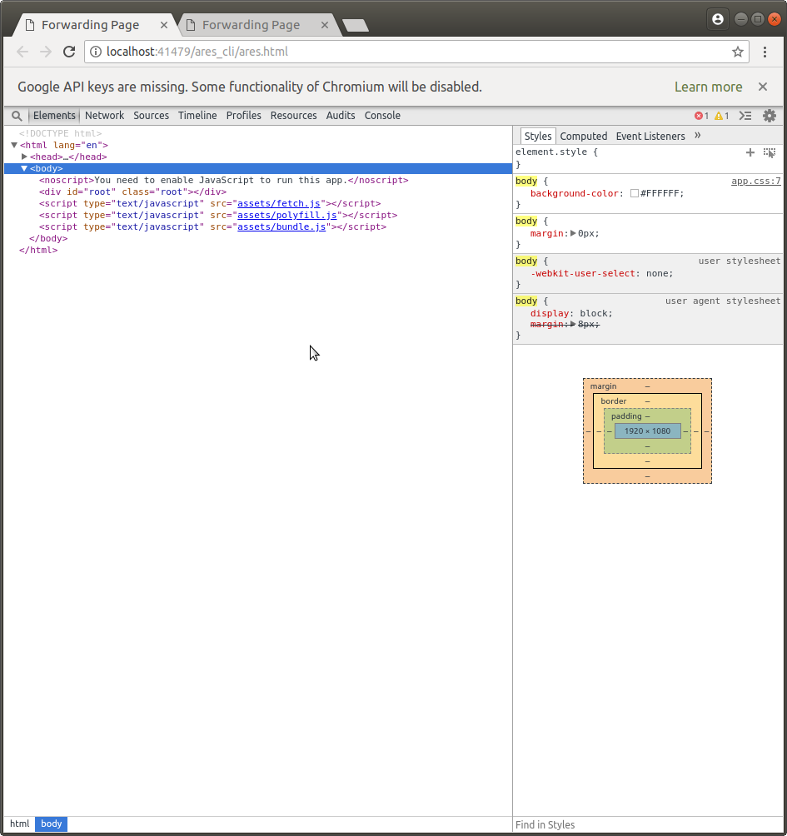This screenshot has width=787, height=836.
Task: Open the Console panel
Action: tap(382, 116)
